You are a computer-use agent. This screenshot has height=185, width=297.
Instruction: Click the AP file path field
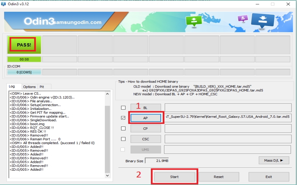click(x=228, y=118)
